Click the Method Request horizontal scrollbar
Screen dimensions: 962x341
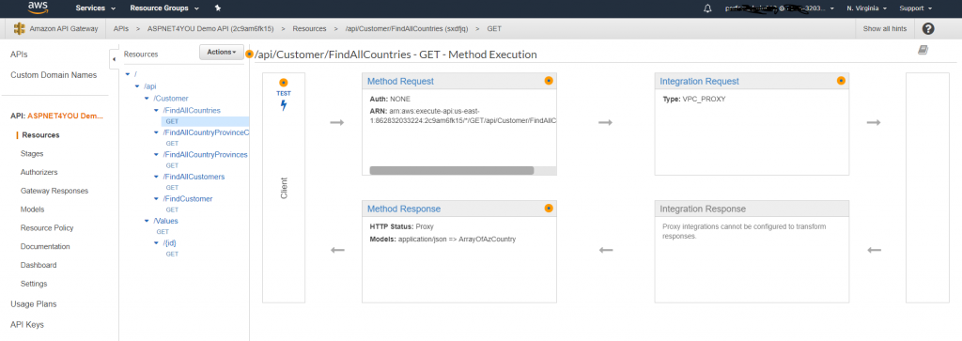(x=452, y=171)
